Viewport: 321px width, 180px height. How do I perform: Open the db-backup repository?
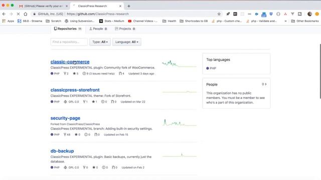(62, 151)
